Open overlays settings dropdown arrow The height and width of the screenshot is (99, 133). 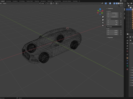112,3
